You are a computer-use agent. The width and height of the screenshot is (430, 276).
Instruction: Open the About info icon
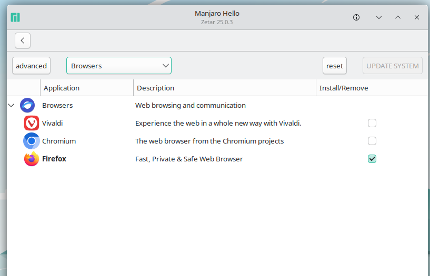[x=356, y=17]
